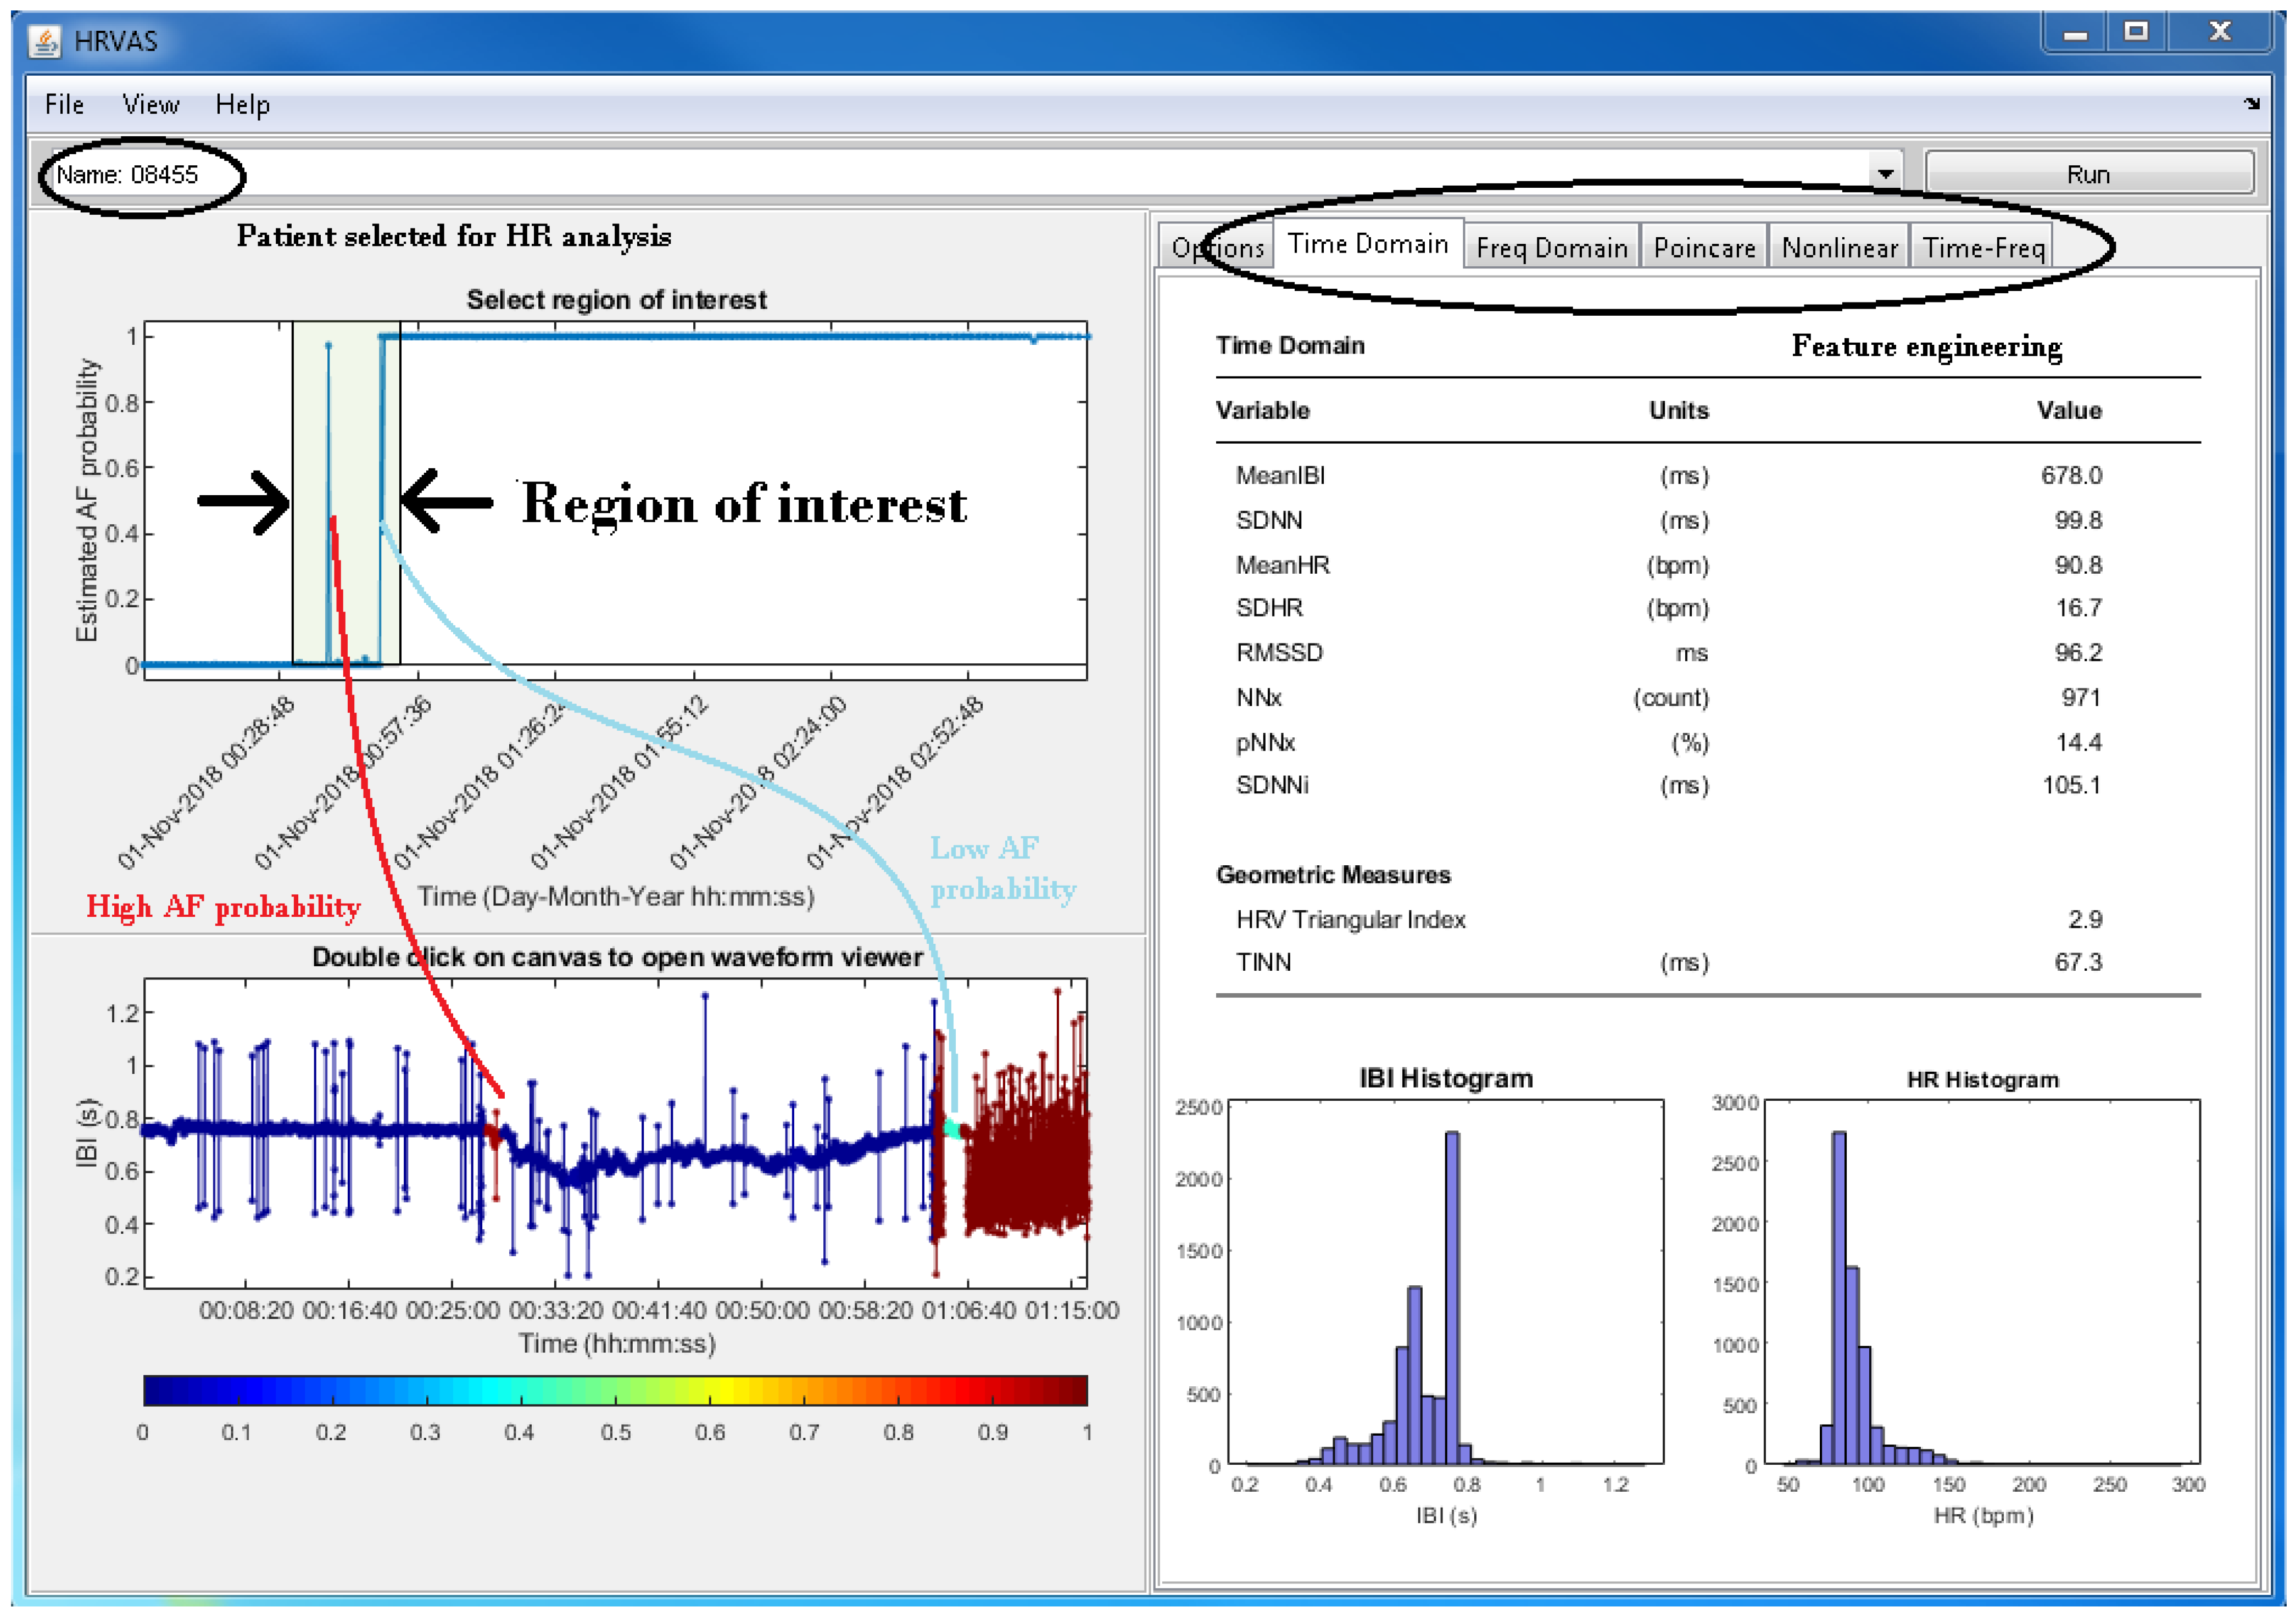Screen dimensions: 2296x1618
Task: Select the Time Domain tab
Action: [1367, 244]
